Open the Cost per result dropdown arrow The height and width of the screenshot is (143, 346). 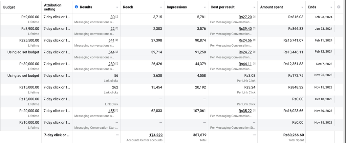[x=254, y=7]
